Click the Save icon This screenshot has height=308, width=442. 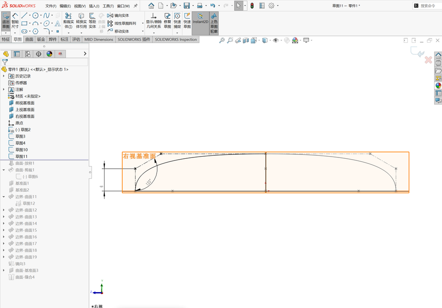pyautogui.click(x=186, y=6)
